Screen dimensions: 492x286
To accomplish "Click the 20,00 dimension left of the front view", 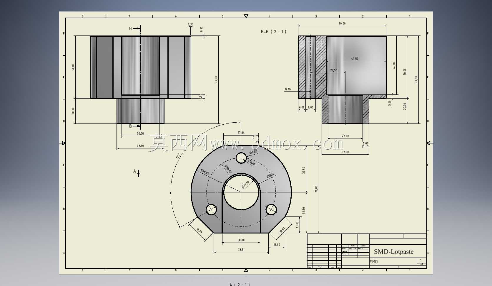I will [73, 111].
